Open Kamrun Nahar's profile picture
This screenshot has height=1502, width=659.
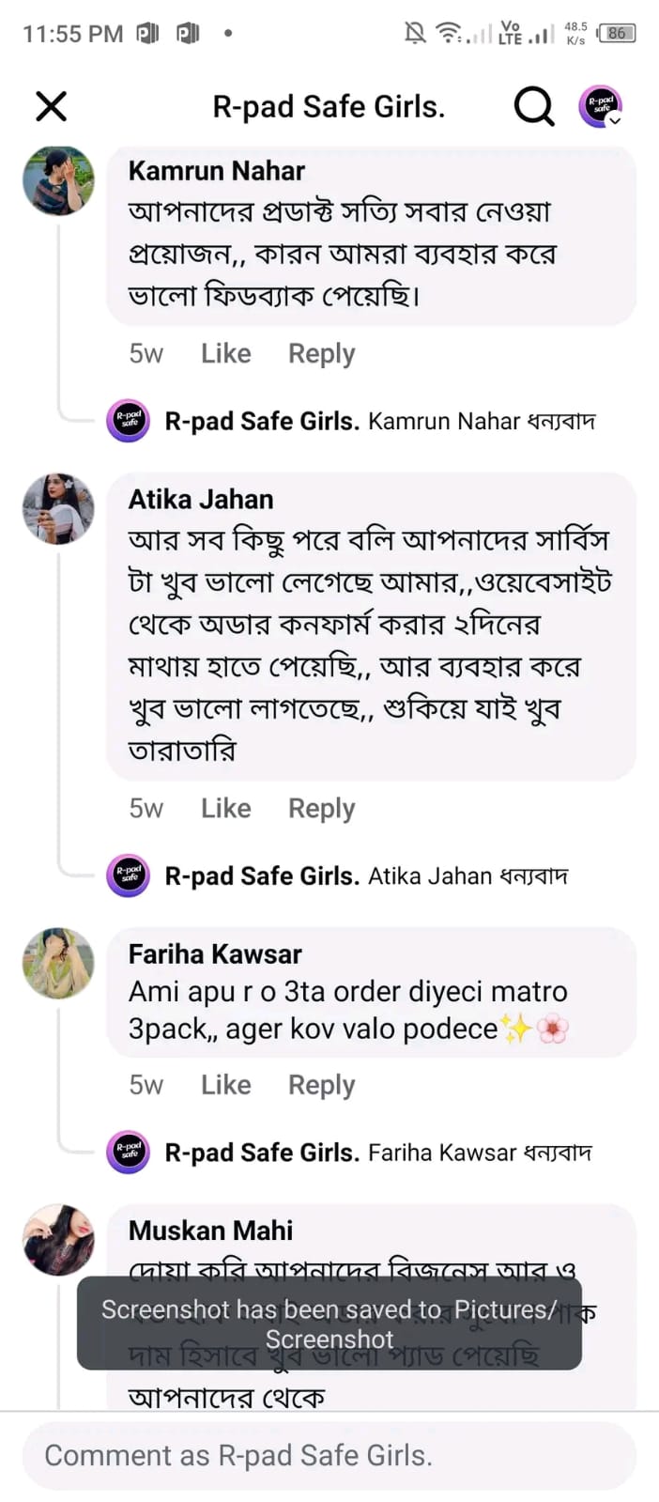click(x=58, y=180)
